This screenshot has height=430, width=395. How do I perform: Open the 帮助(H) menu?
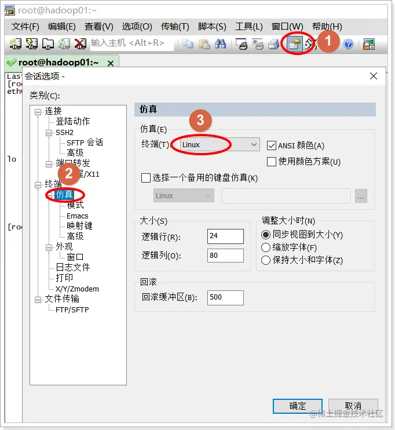[x=327, y=27]
